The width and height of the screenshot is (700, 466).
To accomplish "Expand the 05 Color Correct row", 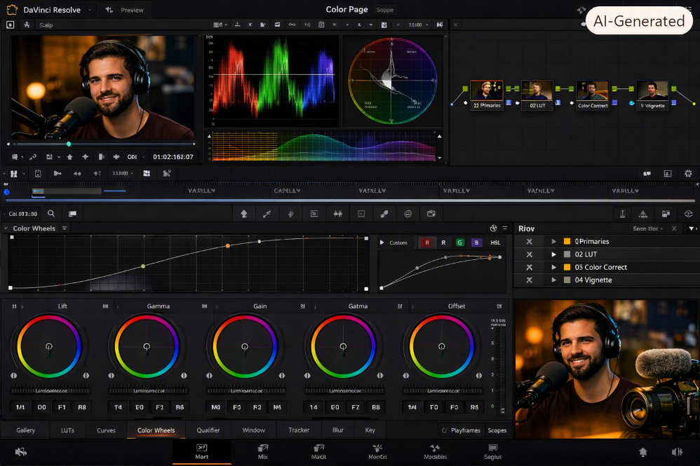I will coord(553,267).
